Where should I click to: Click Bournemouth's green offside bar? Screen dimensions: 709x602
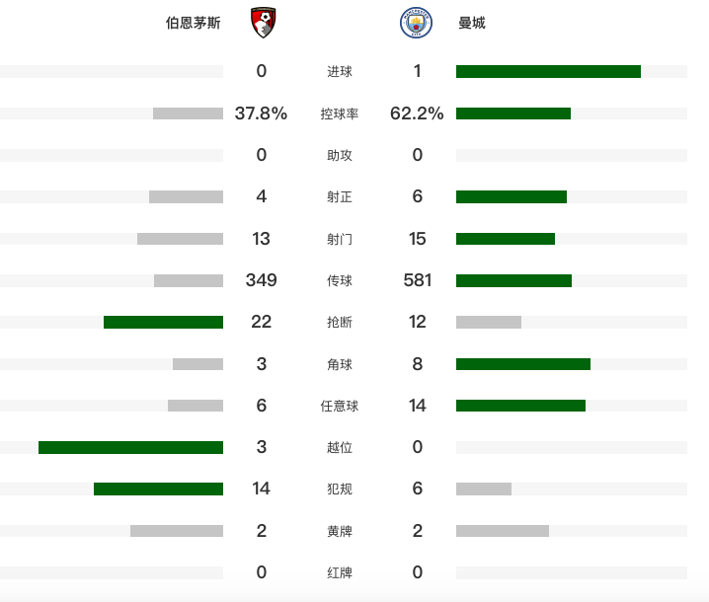[130, 447]
